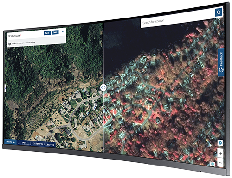Click the left arrow on swipe handle
This screenshot has height=178, width=232.
coord(102,87)
